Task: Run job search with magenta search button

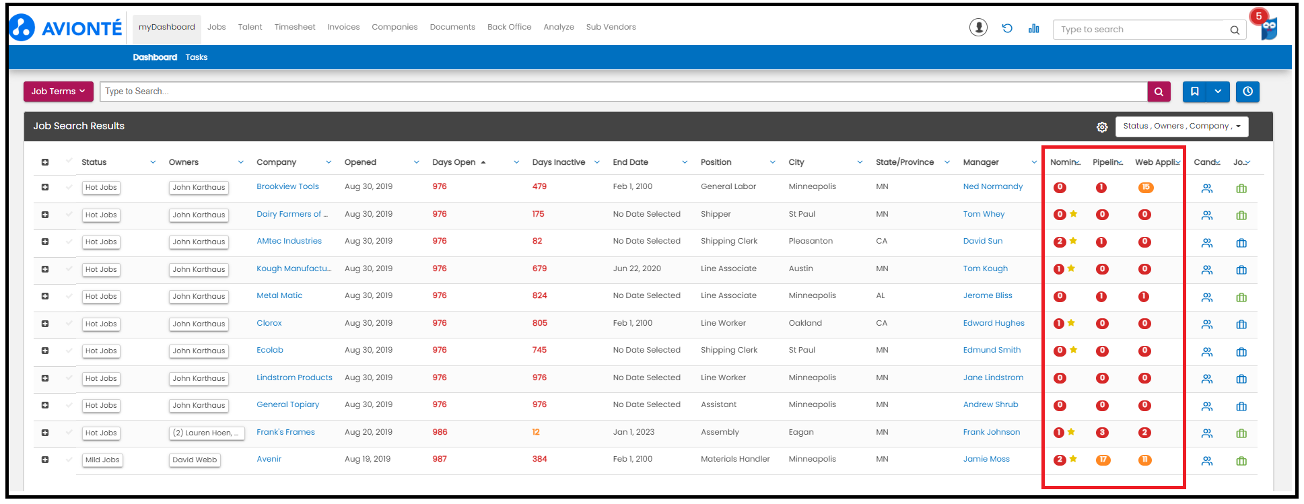Action: coord(1159,92)
